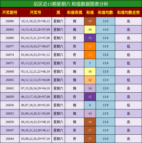Click the chart title '后区近15期星期六 和值数据图表分析'
The height and width of the screenshot is (143, 142).
click(71, 4)
